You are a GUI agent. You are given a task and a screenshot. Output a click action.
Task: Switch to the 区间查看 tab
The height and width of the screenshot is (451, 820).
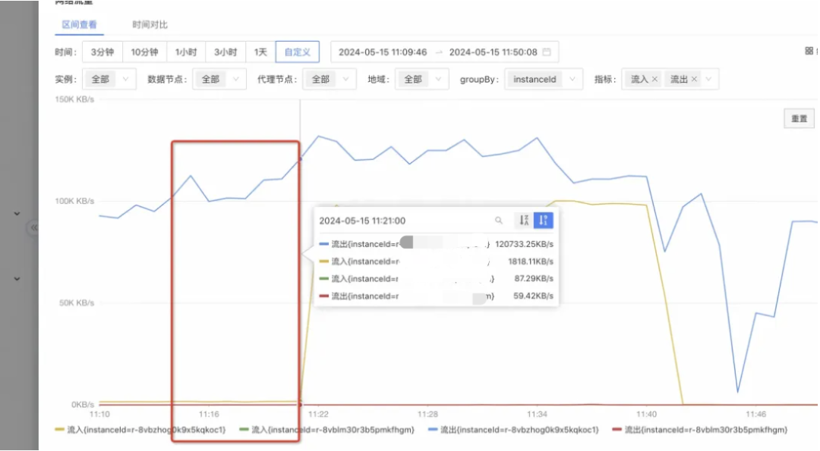click(x=79, y=24)
